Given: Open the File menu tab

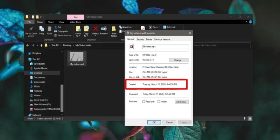Looking at the screenshot, I should click(x=29, y=22).
